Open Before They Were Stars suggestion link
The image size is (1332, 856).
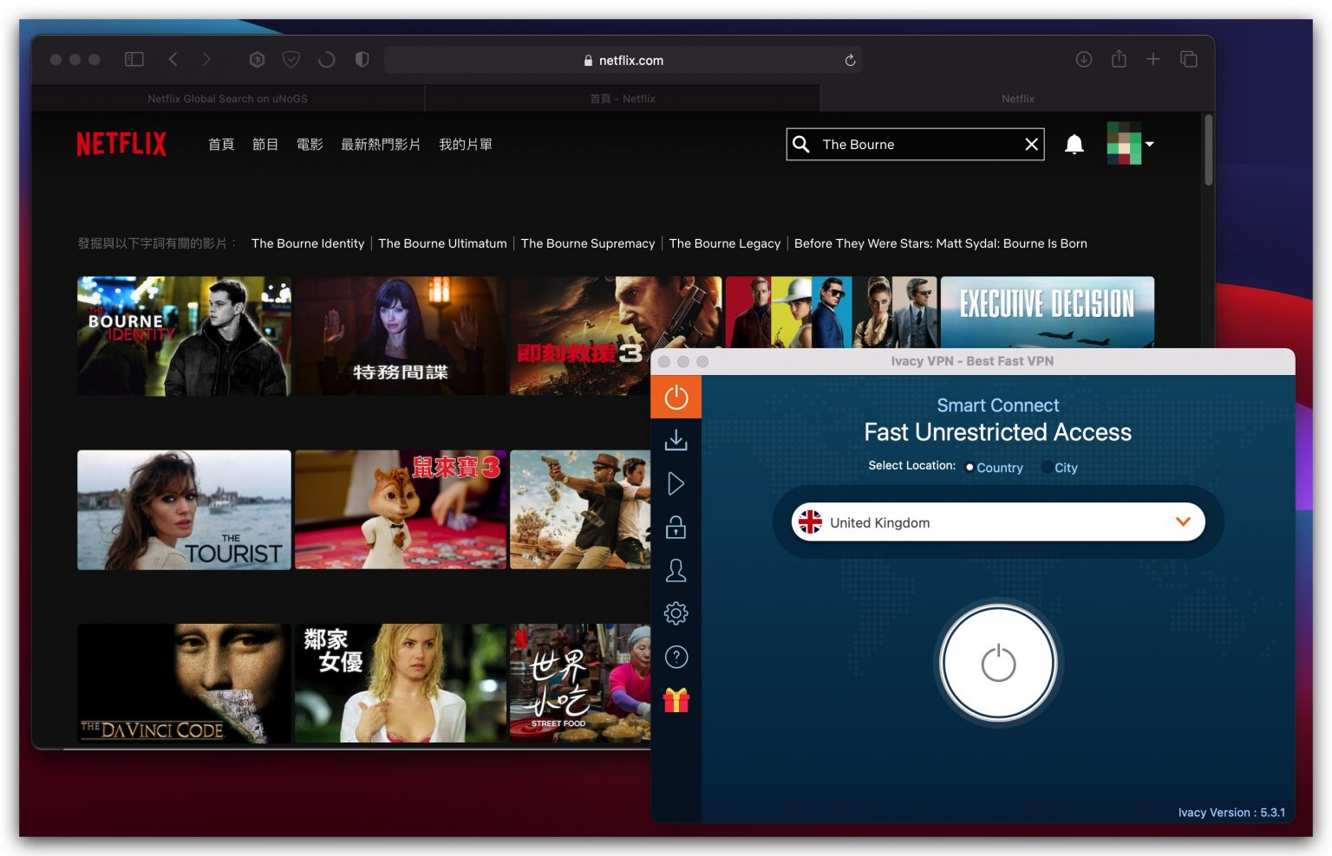click(x=941, y=243)
